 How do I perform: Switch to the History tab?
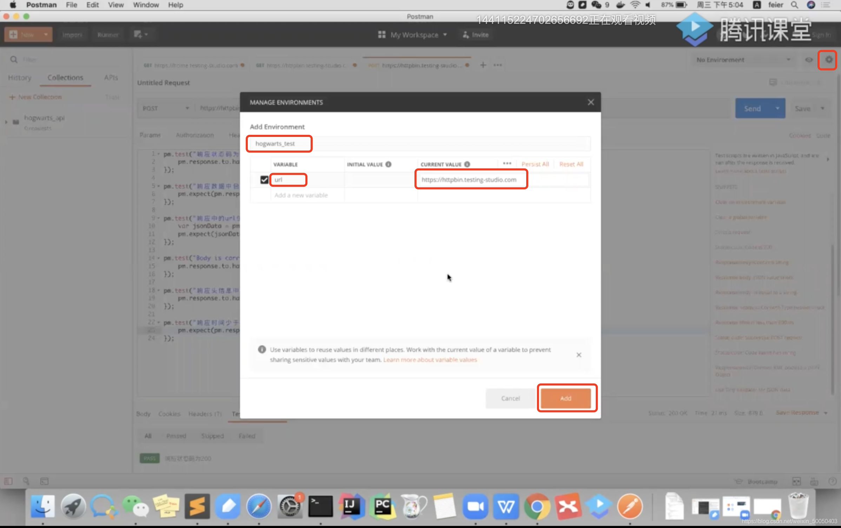pos(20,78)
